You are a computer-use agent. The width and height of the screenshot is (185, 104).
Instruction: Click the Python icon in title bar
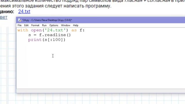[20, 20]
